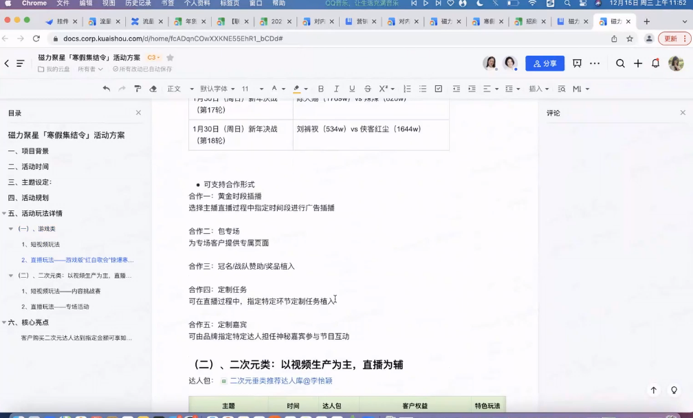Viewport: 693px width, 418px height.
Task: Open document search via magnifier icon
Action: (x=620, y=63)
